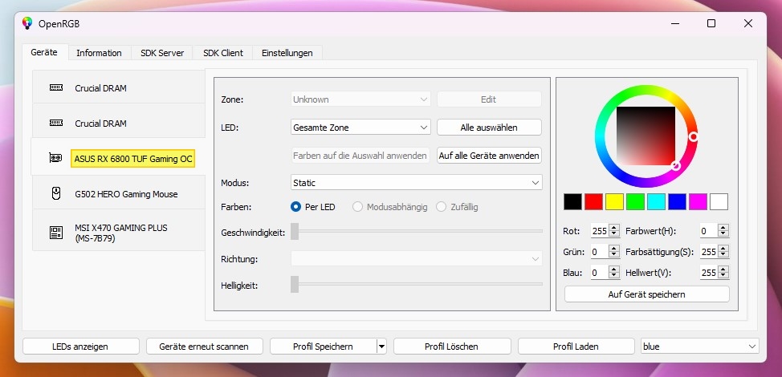
Task: Increase the Rot value with up arrow
Action: (614, 228)
